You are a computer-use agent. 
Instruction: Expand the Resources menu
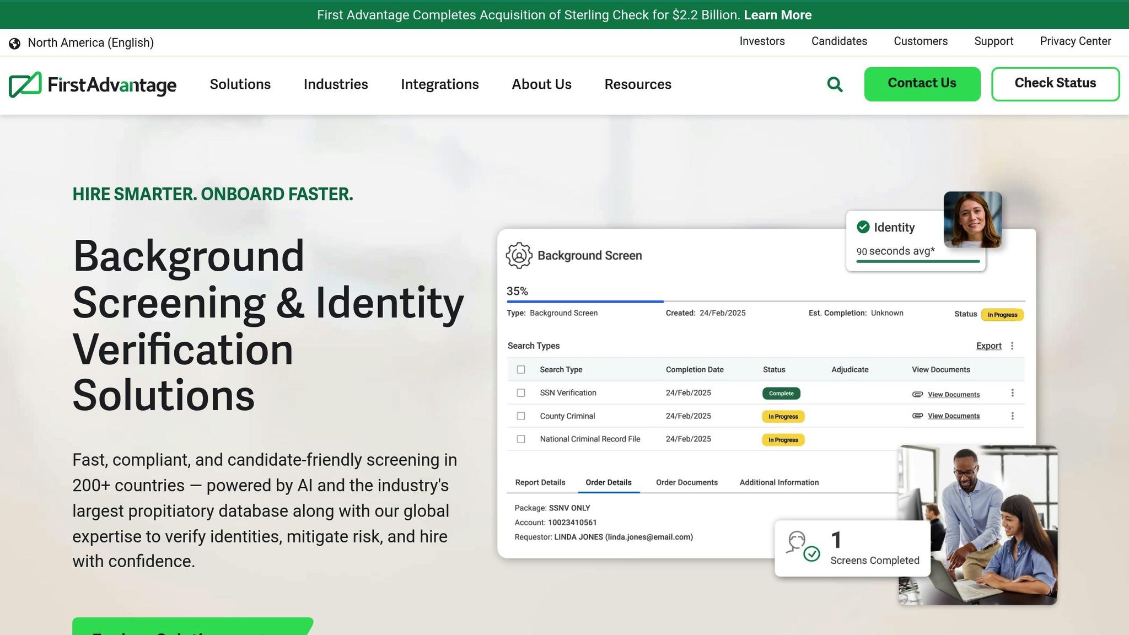coord(638,84)
